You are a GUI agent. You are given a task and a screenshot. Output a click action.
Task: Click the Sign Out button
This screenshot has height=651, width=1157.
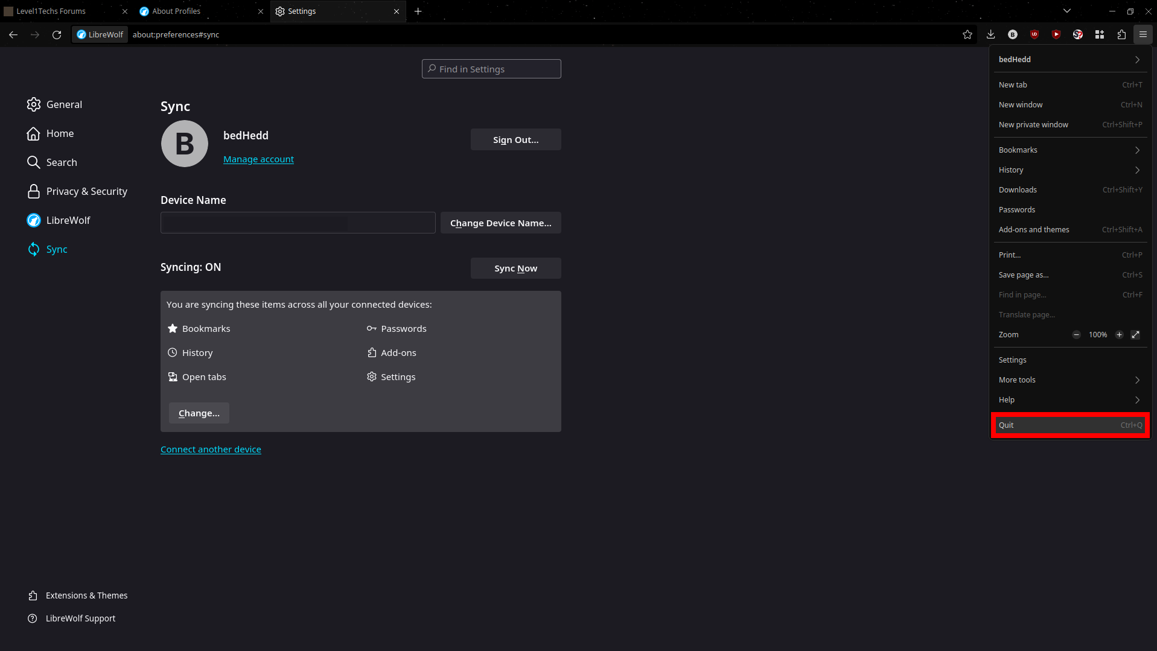(x=515, y=140)
